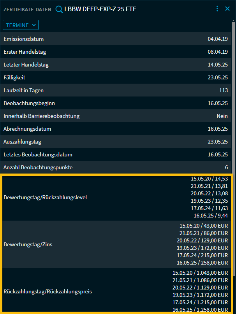Click the ZERTIFIKATE-DATEN panel title
Screen dimensions: 236x314
point(27,9)
